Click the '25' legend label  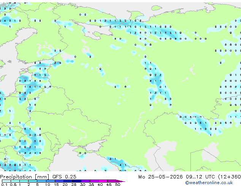coord(74,184)
